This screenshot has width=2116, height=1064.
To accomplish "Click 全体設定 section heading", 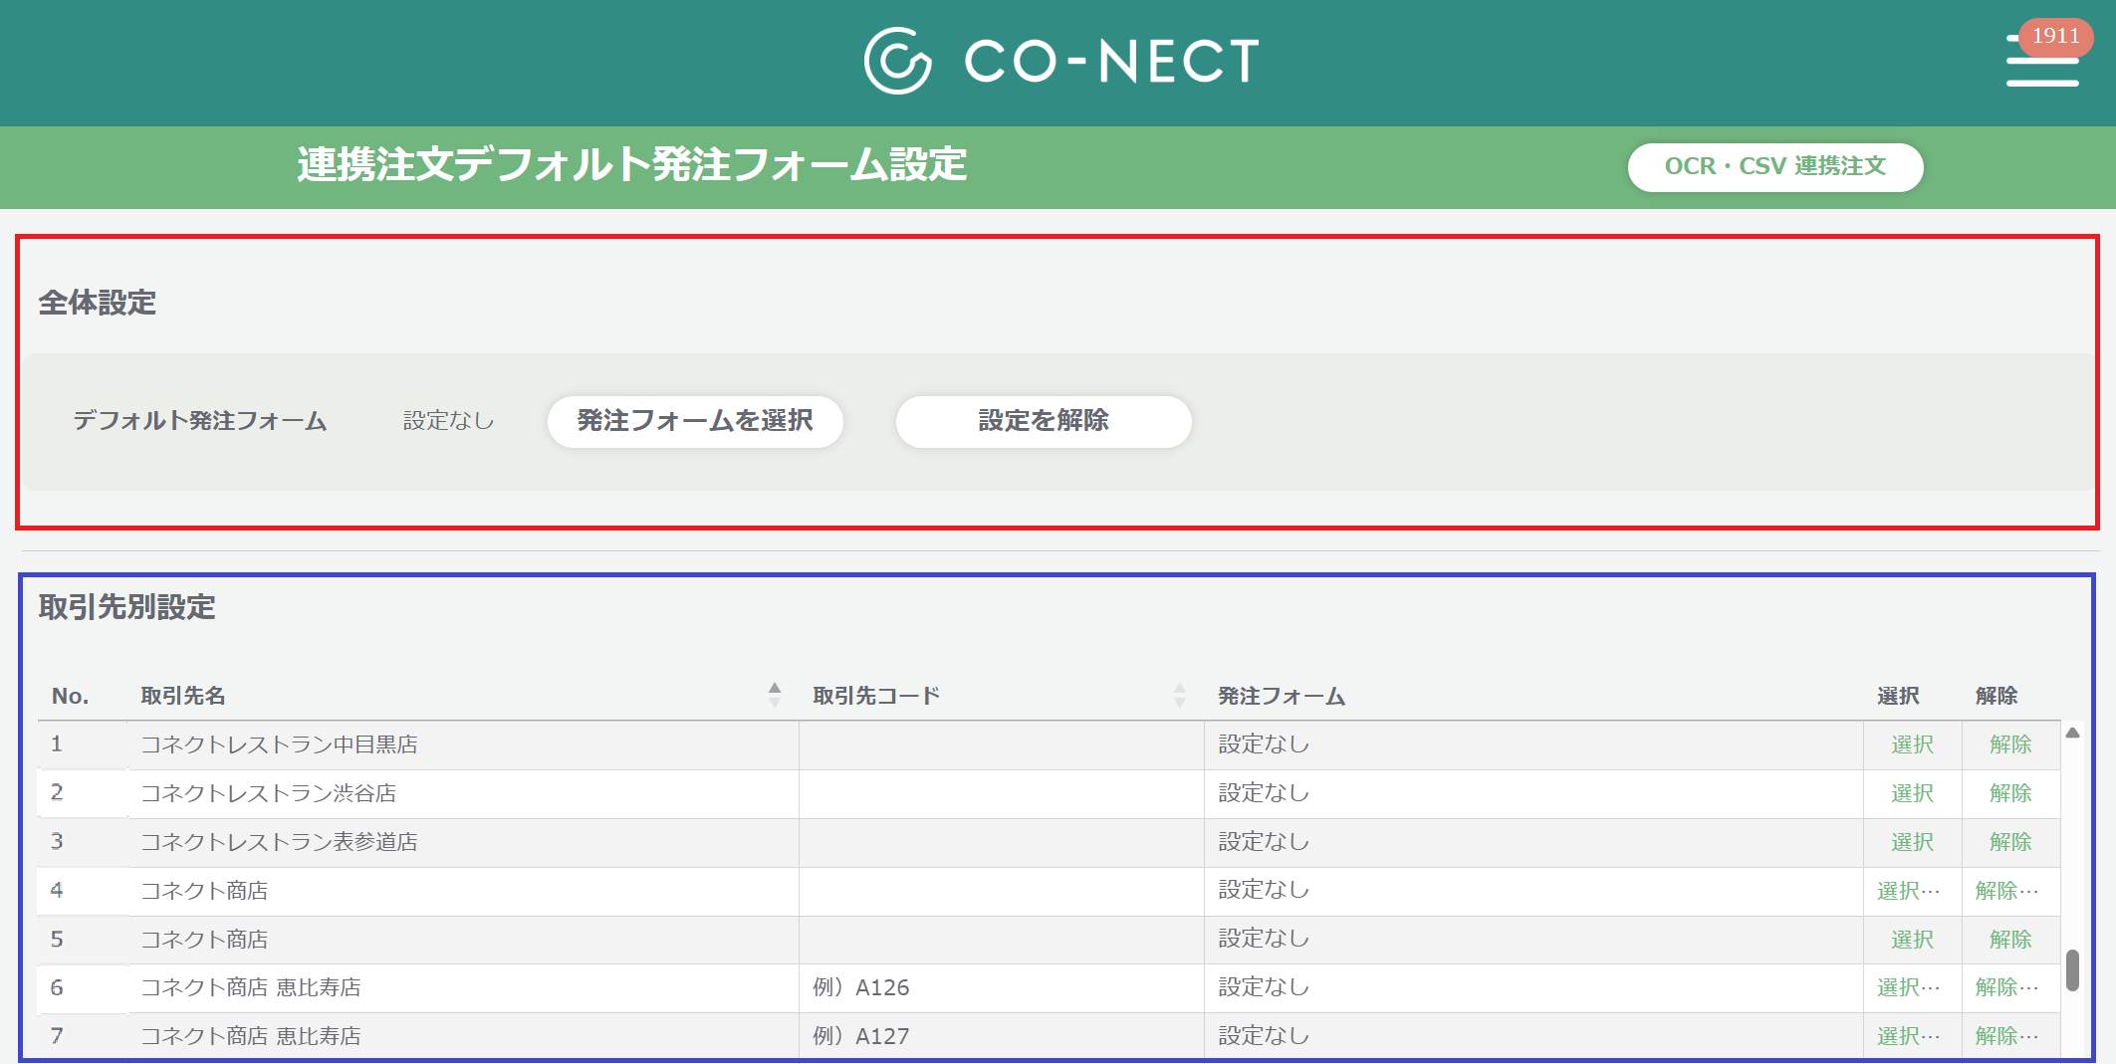I will point(98,303).
